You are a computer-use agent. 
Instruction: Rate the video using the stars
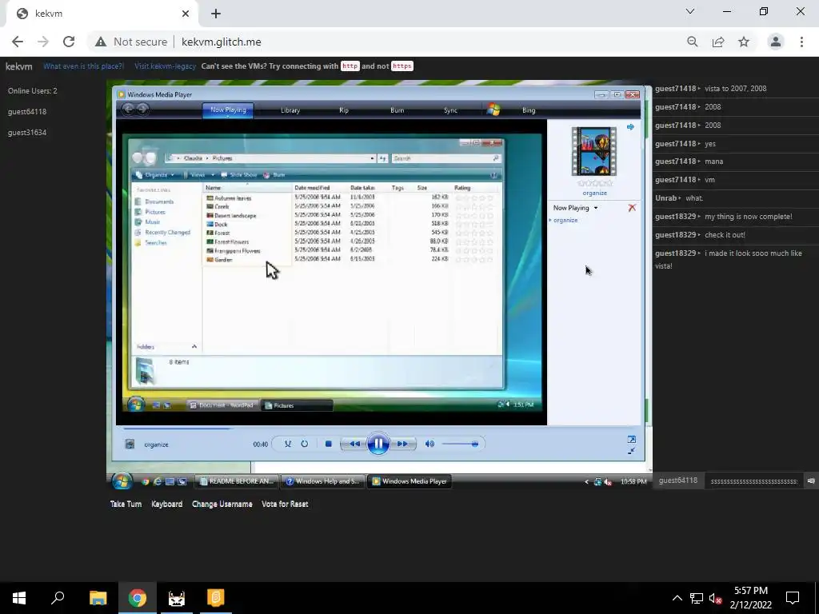click(x=594, y=184)
